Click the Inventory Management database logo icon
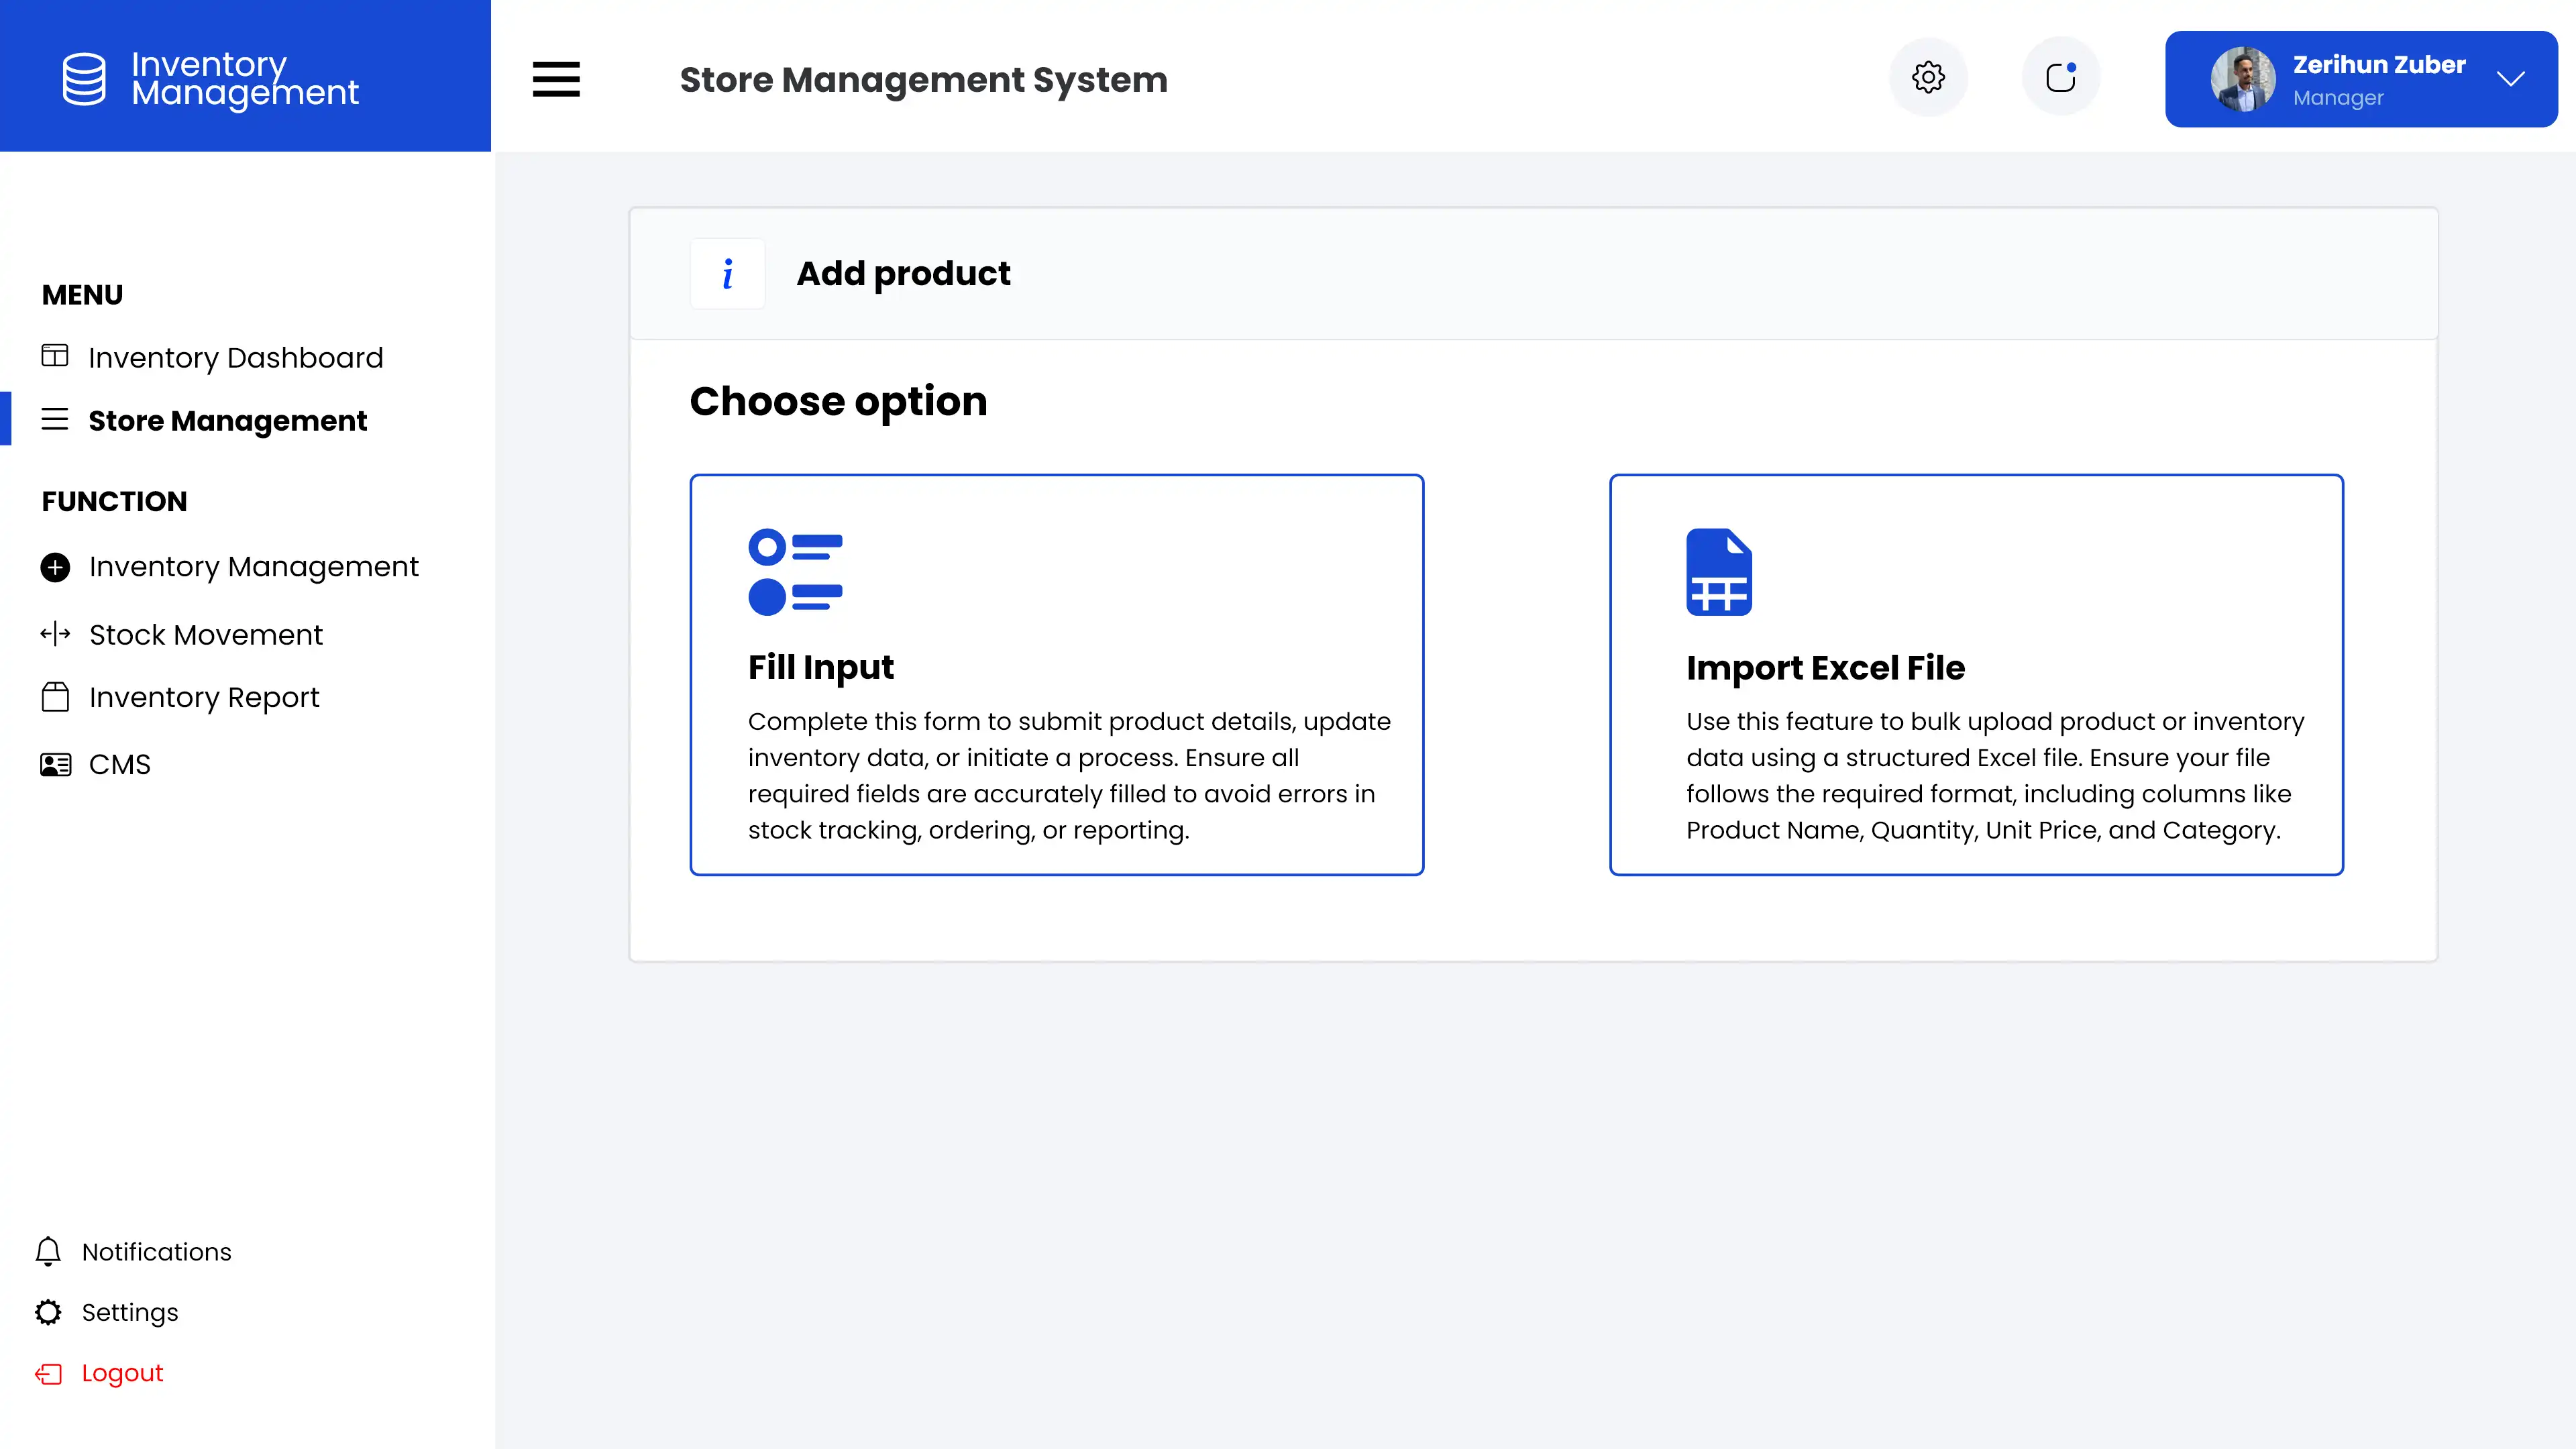Viewport: 2576px width, 1449px height. (84, 78)
